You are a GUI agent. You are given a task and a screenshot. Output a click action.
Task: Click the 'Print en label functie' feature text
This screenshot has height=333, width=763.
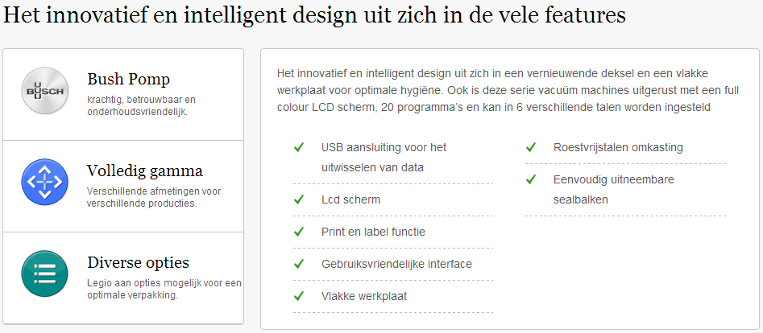coord(373,232)
